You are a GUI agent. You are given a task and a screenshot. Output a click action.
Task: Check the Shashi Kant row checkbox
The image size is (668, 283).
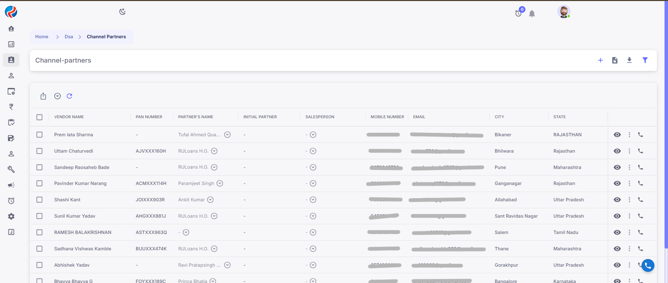[40, 200]
